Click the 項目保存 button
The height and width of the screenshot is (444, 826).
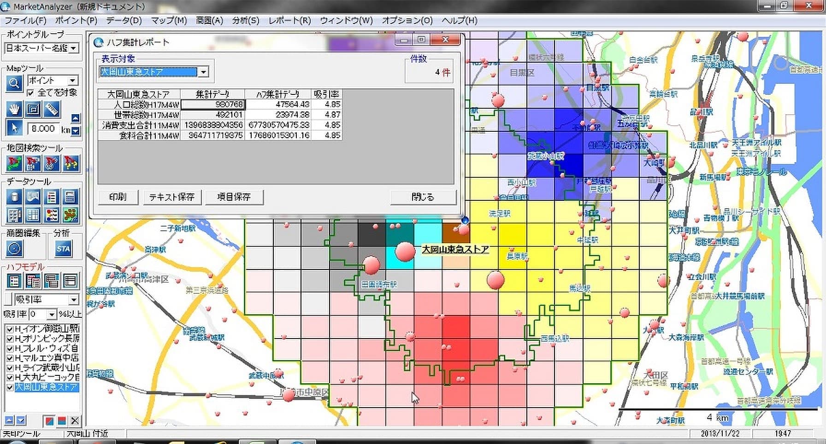(234, 197)
